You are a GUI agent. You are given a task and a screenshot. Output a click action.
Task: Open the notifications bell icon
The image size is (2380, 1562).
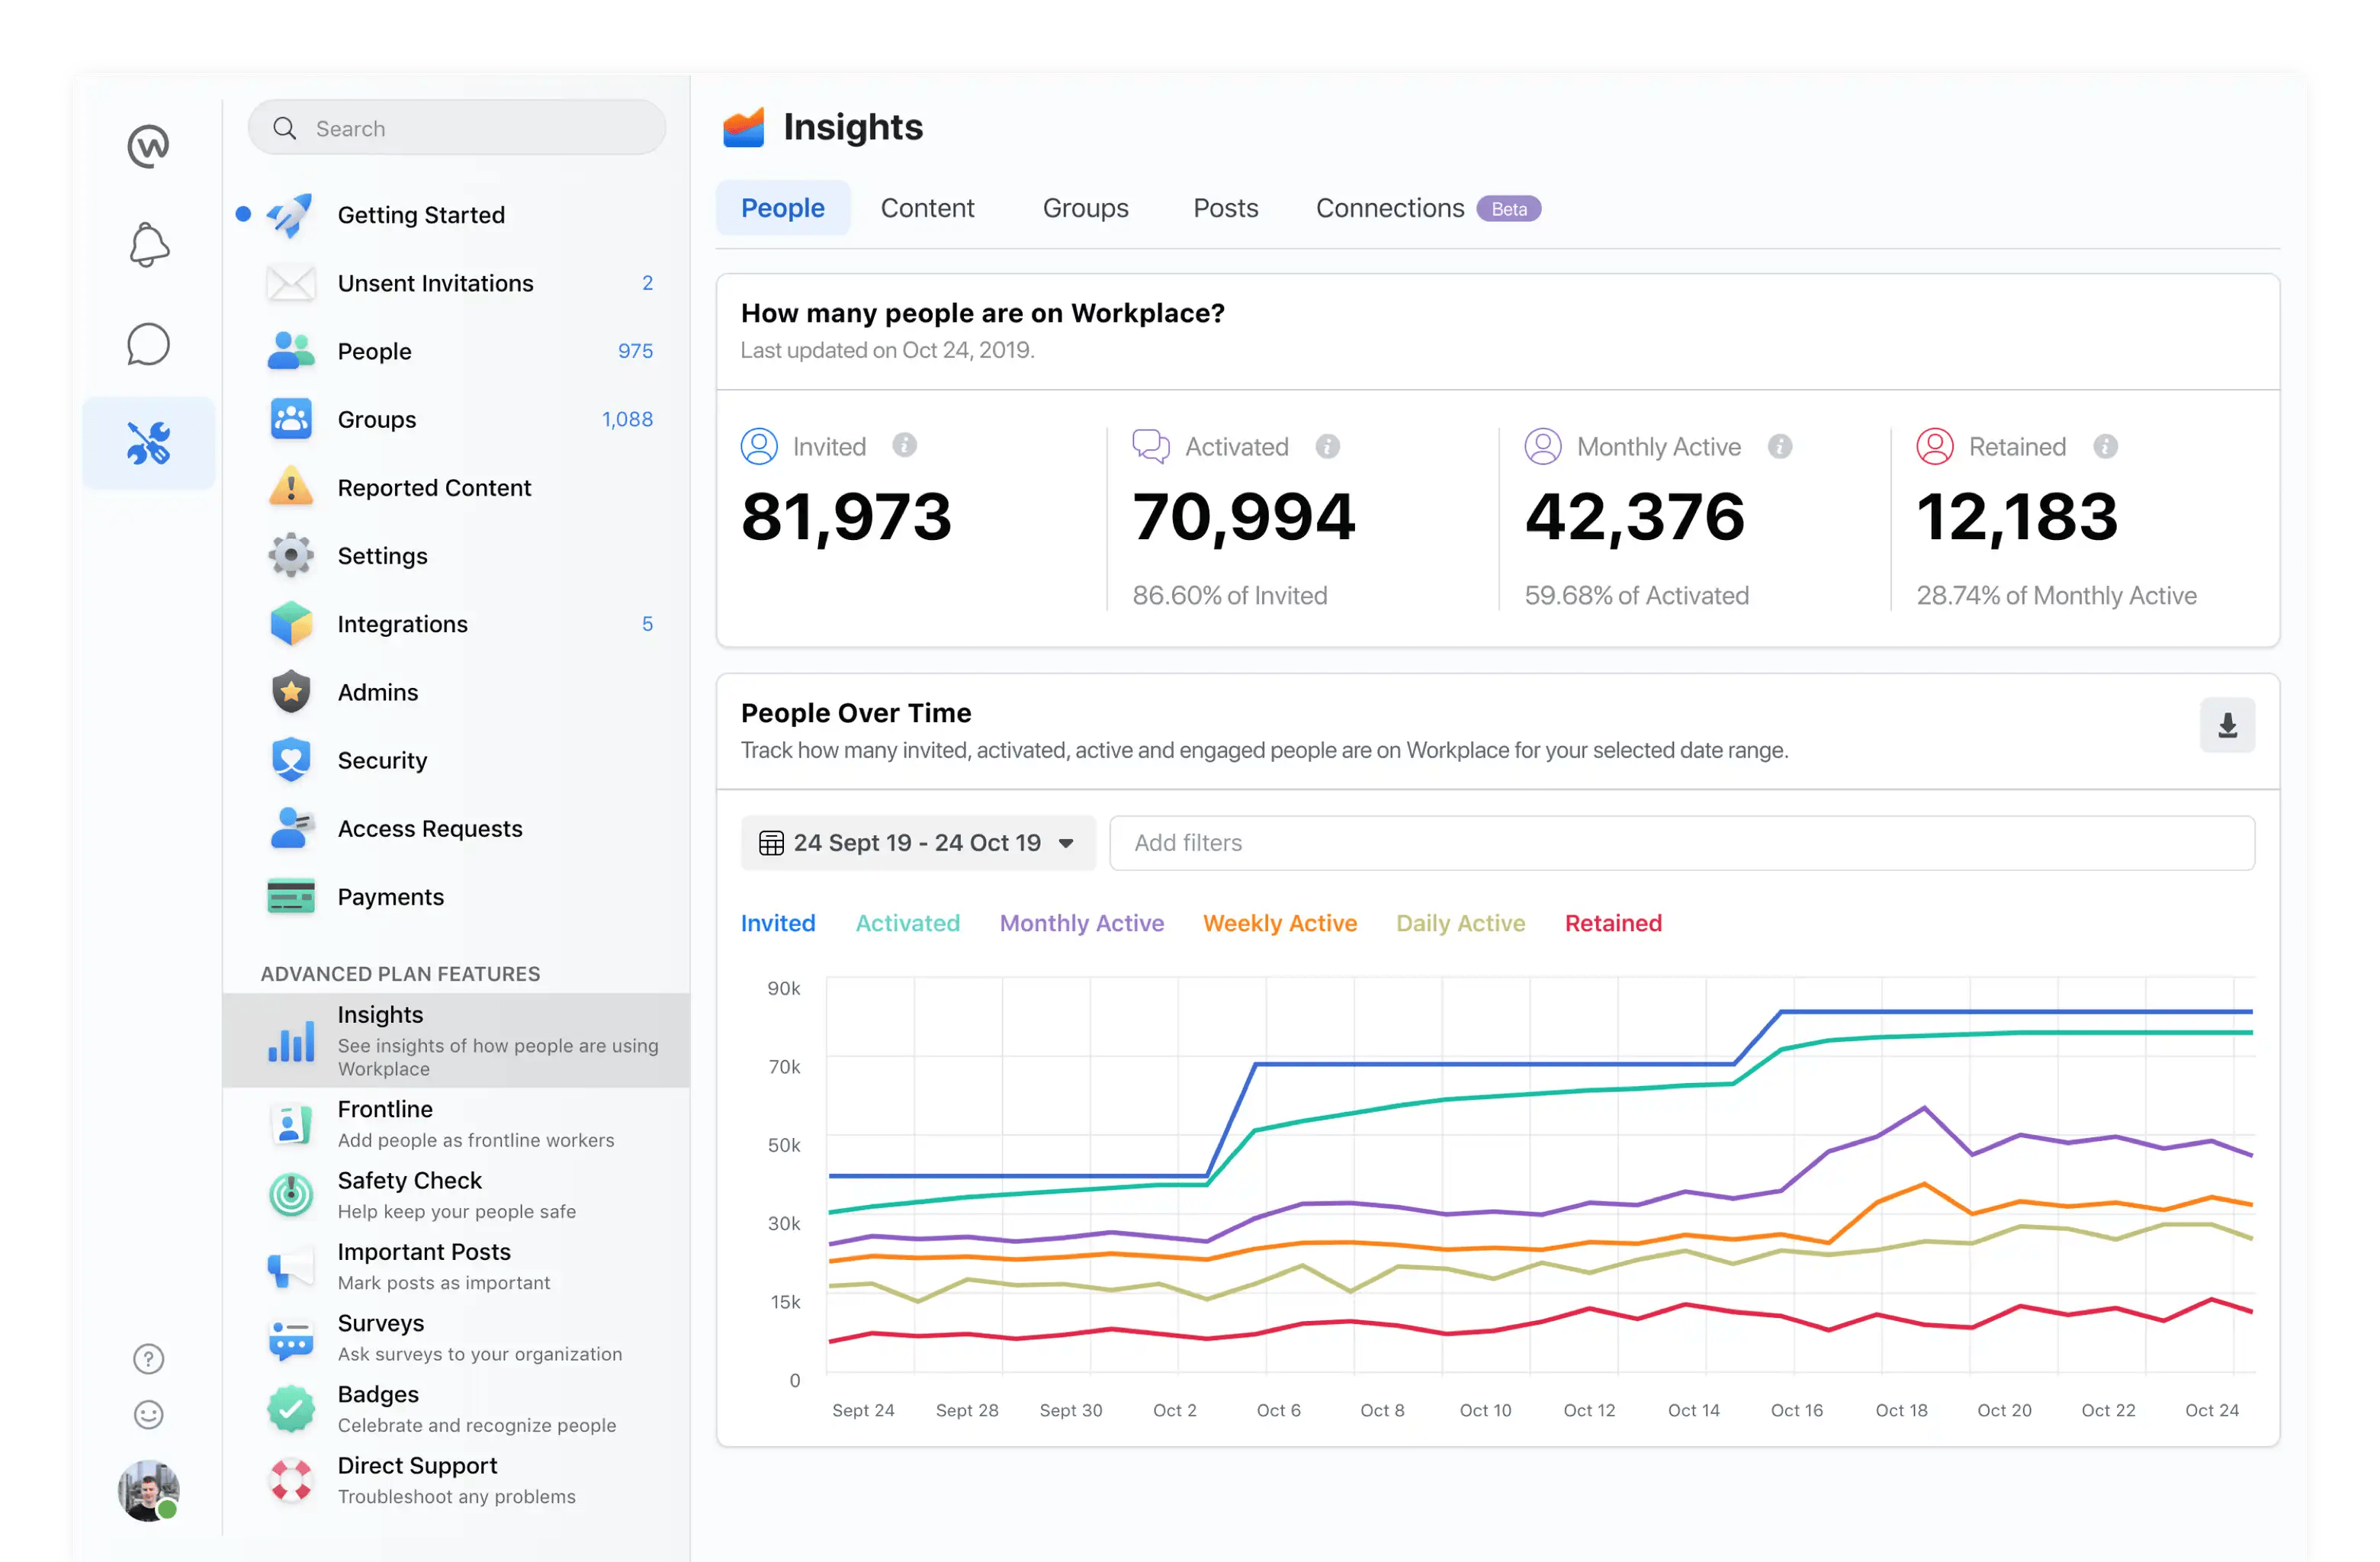tap(149, 245)
